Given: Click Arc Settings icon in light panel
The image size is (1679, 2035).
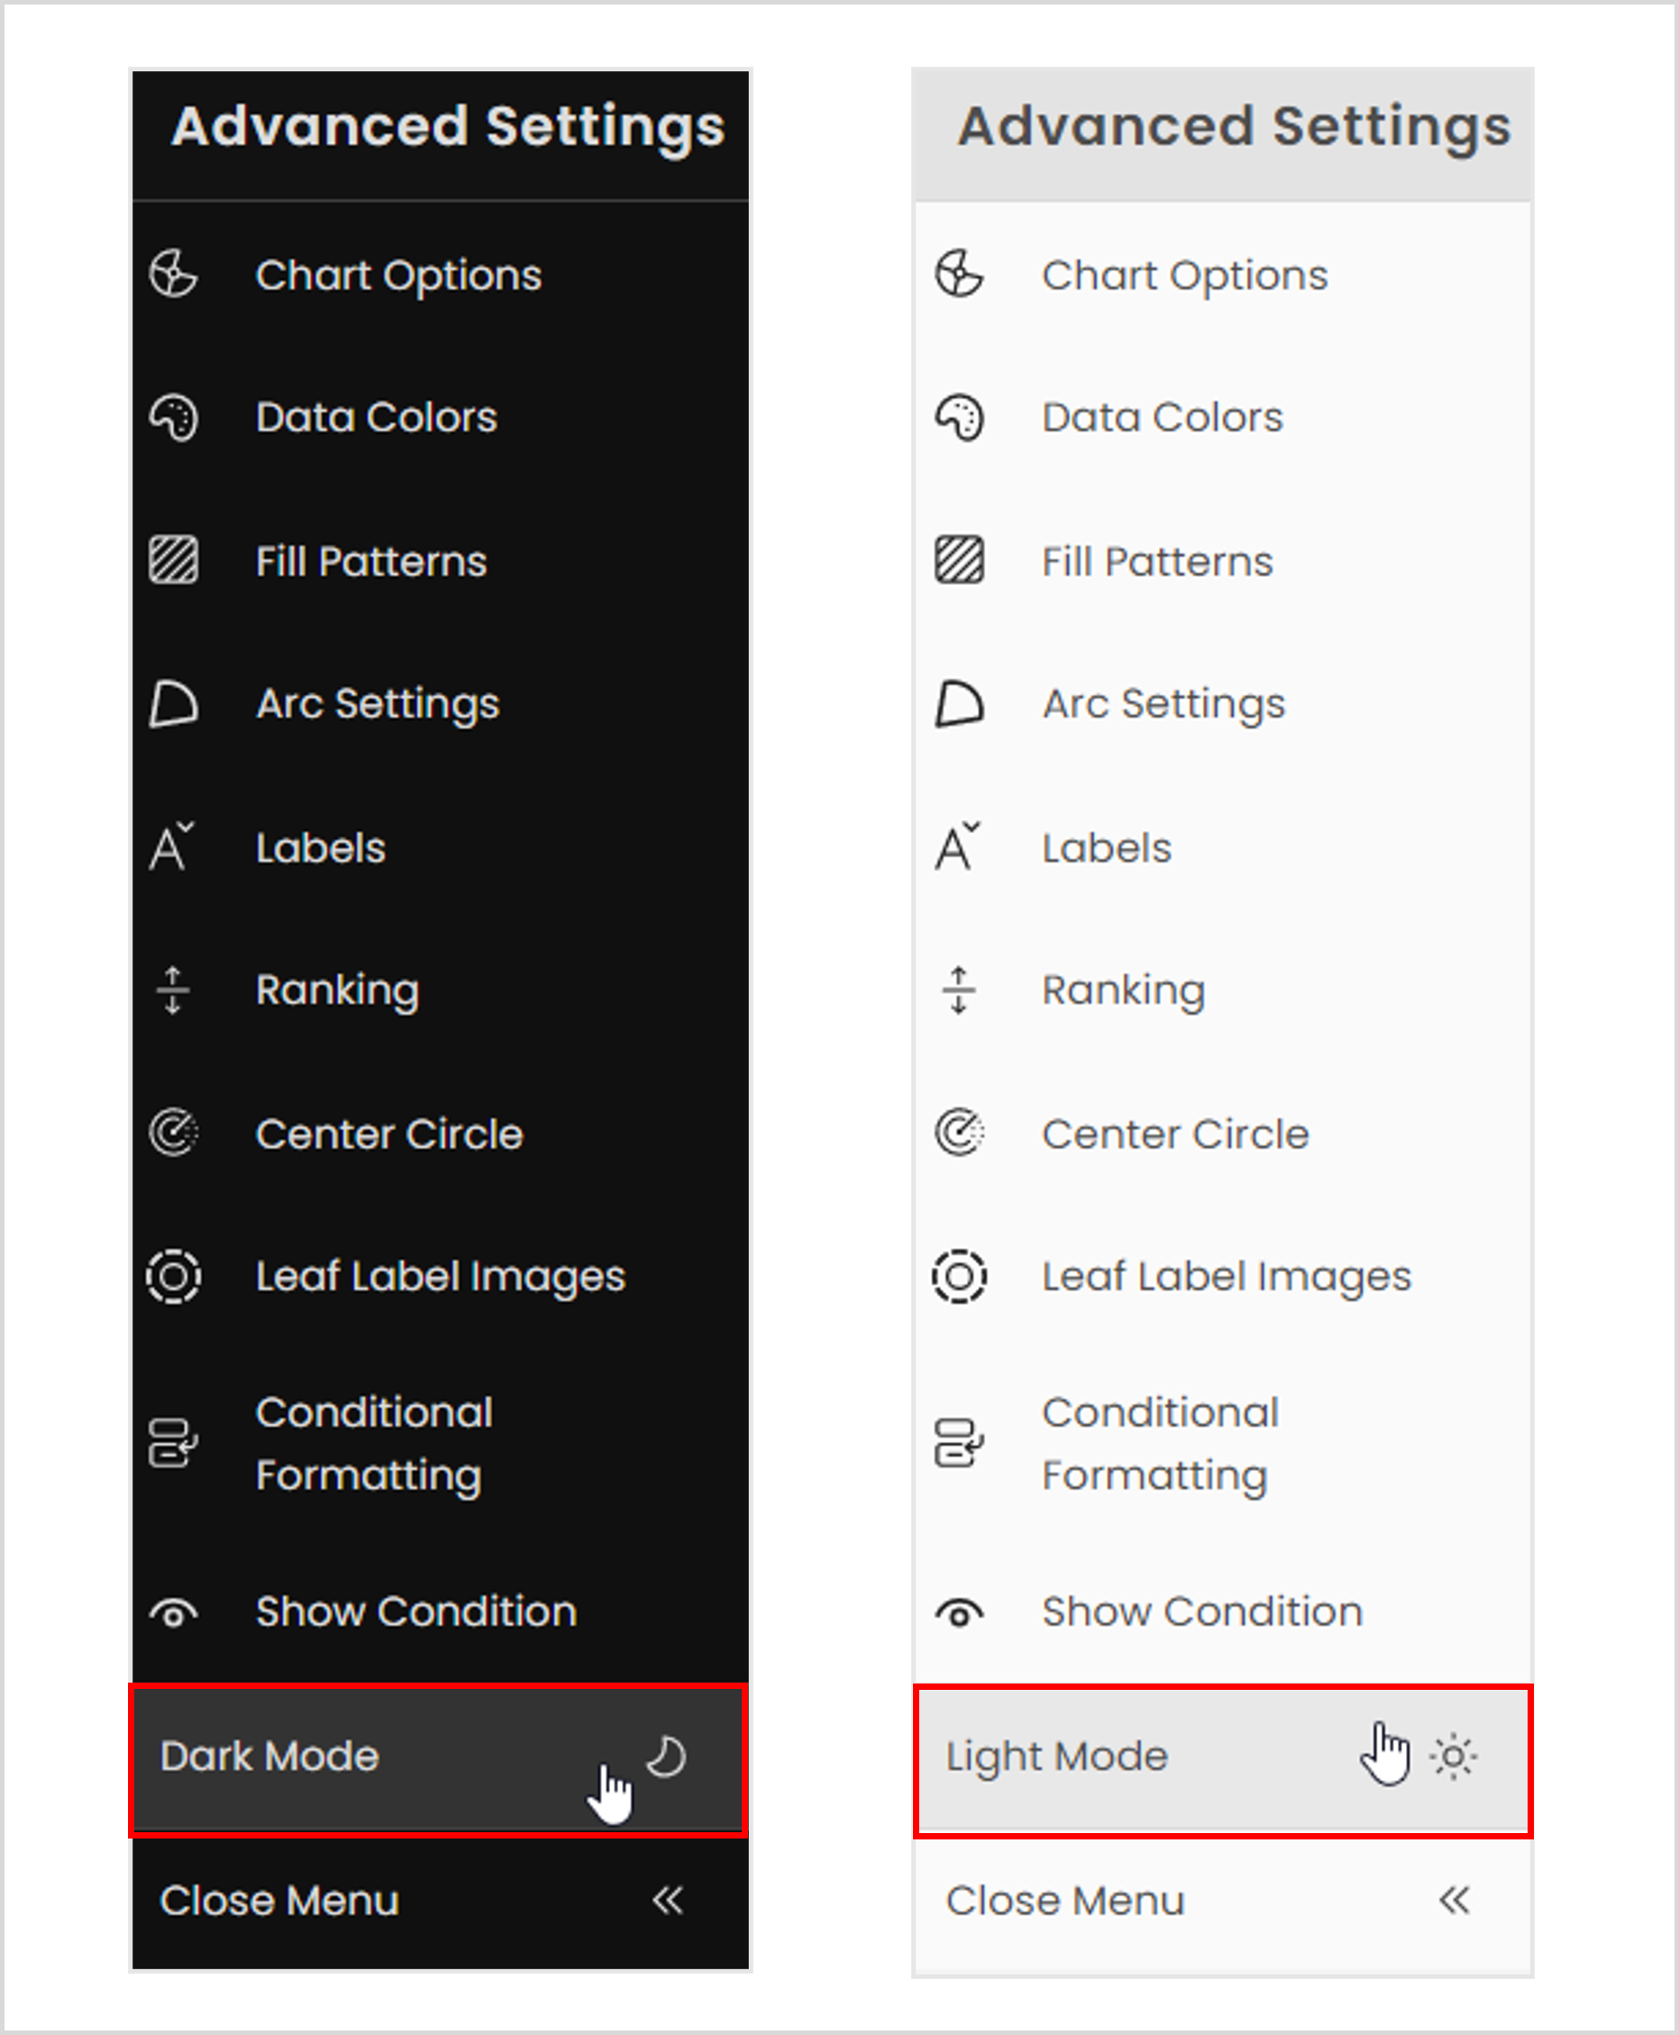Looking at the screenshot, I should tap(960, 703).
